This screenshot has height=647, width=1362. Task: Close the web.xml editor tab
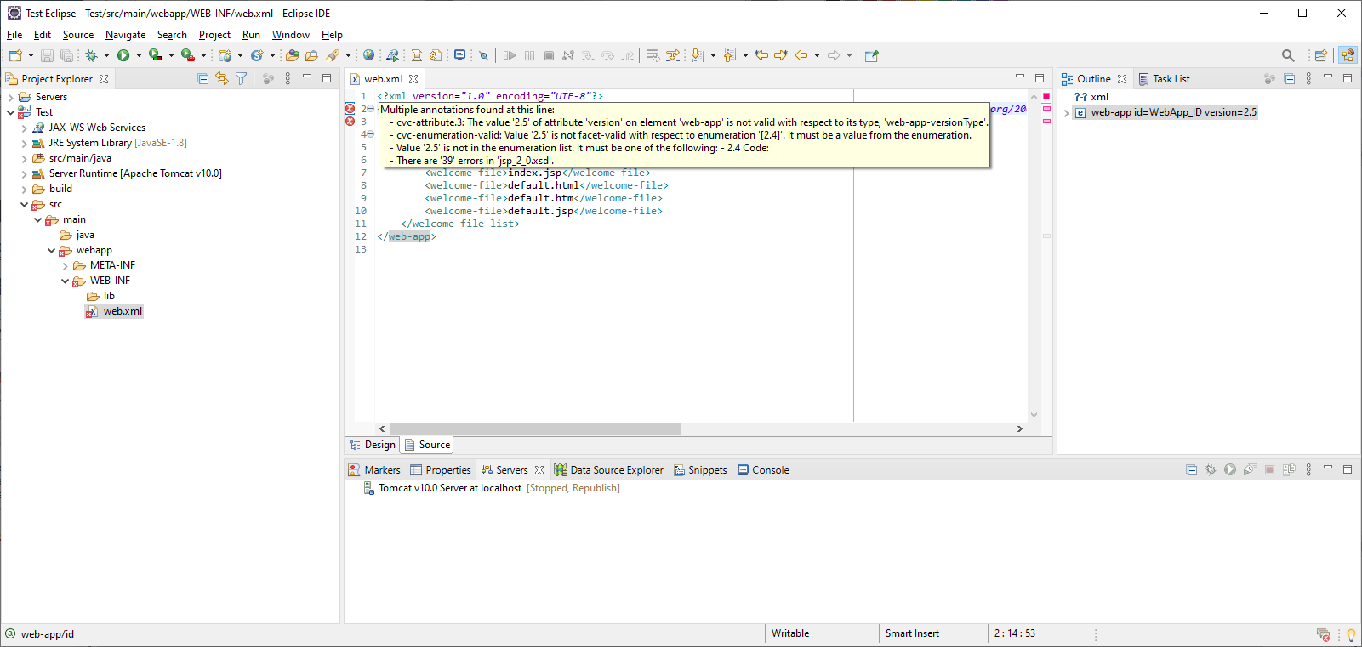pos(413,79)
